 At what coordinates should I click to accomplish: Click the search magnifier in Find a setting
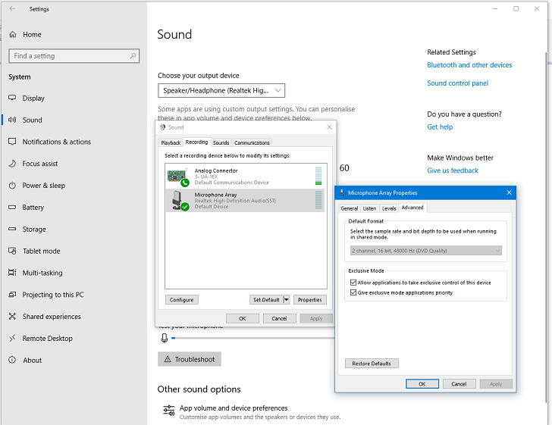[133, 55]
